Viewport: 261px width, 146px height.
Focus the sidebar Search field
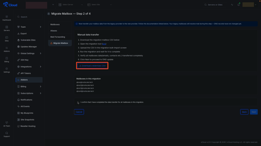coord(29,17)
